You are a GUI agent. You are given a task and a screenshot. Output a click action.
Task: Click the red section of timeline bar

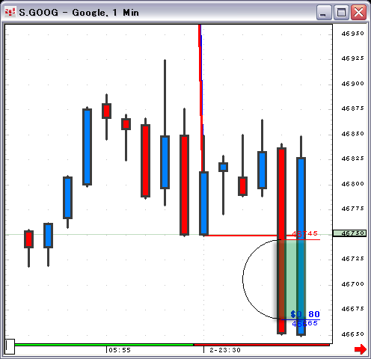[262, 345]
